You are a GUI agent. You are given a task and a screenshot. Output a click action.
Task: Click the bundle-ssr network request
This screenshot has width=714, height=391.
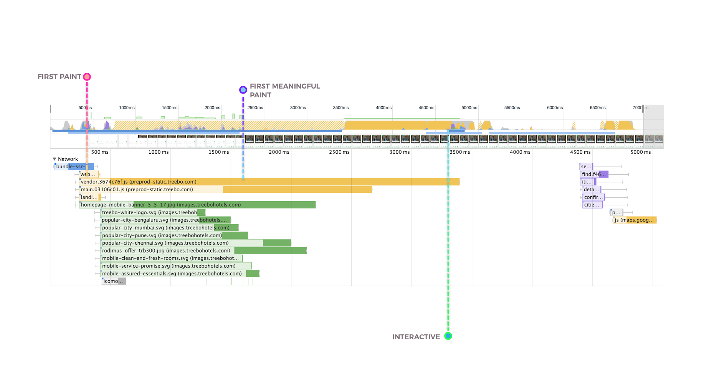point(74,166)
